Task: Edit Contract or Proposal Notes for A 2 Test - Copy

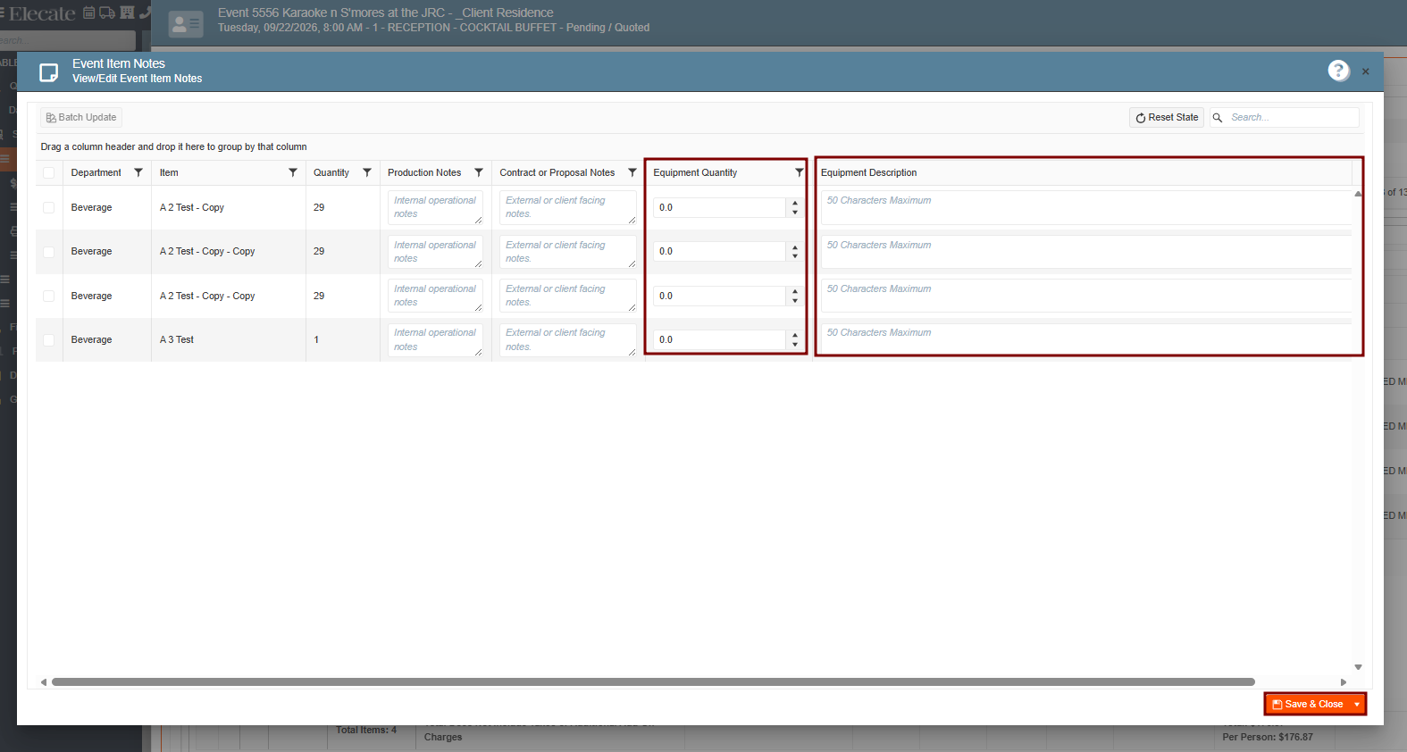Action: [x=568, y=207]
